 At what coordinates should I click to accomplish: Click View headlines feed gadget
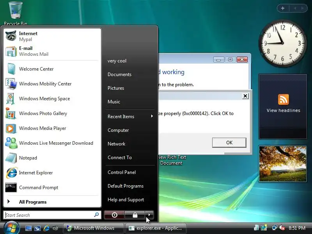pyautogui.click(x=283, y=106)
